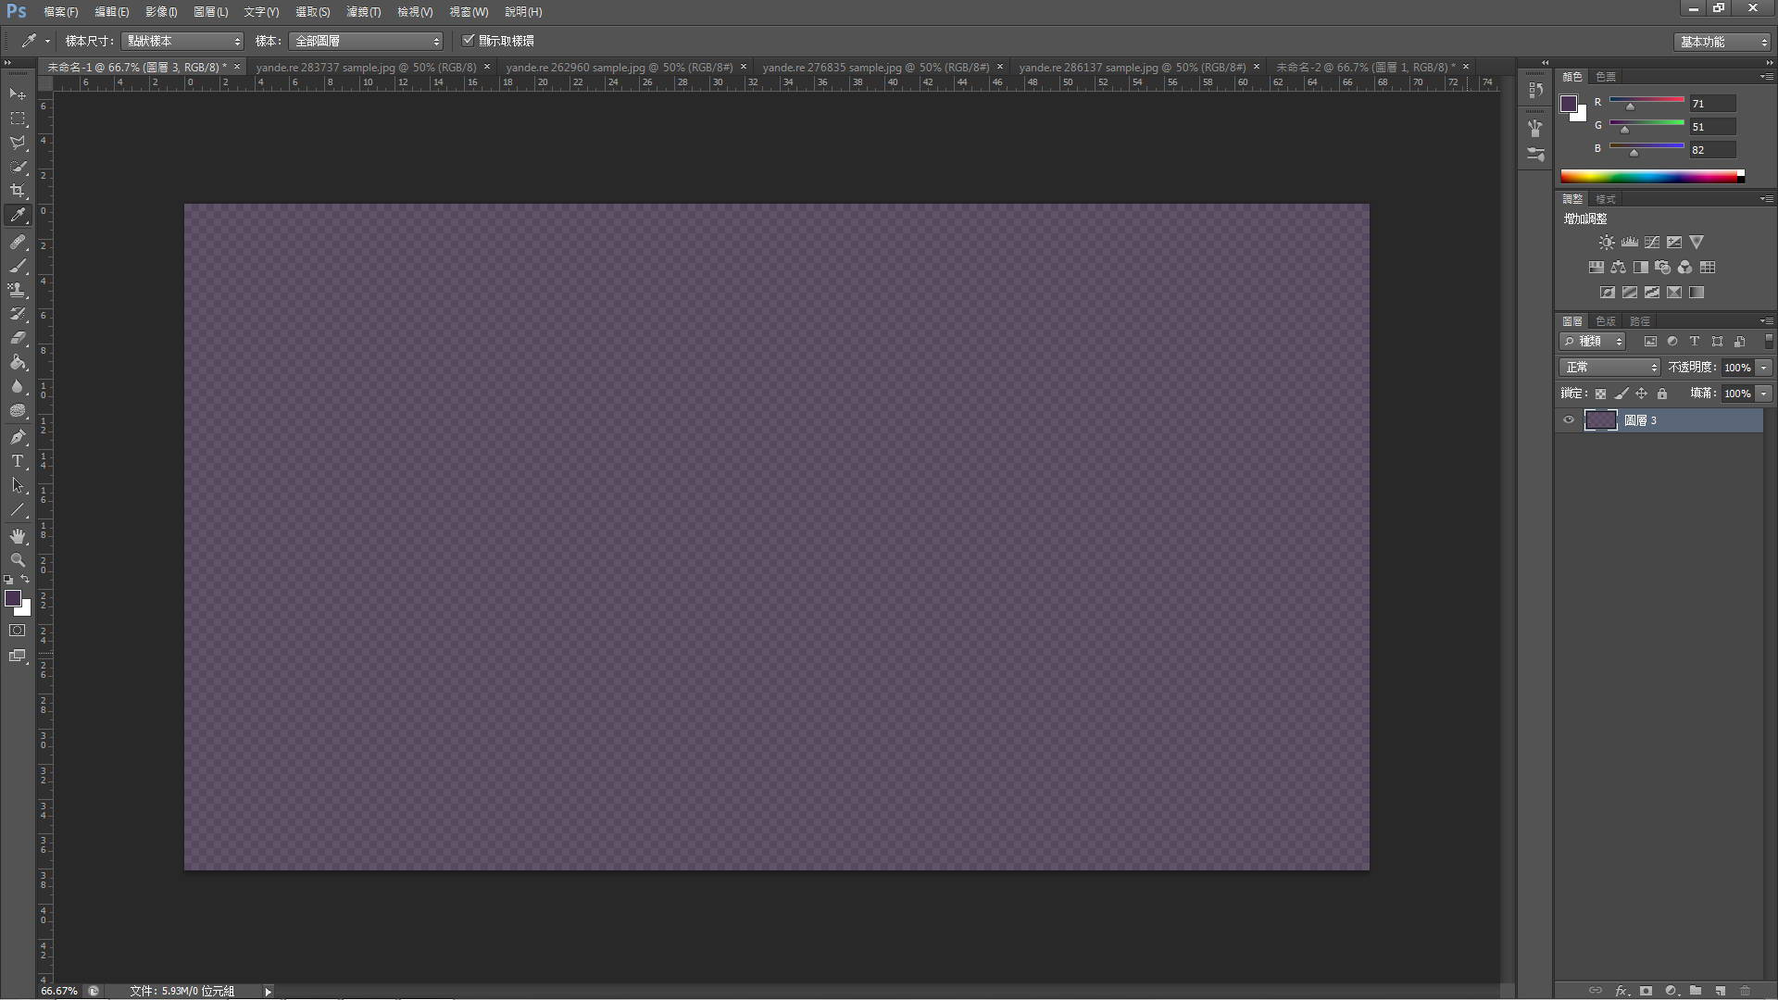Click the R value input field
The width and height of the screenshot is (1778, 1000).
coord(1711,104)
